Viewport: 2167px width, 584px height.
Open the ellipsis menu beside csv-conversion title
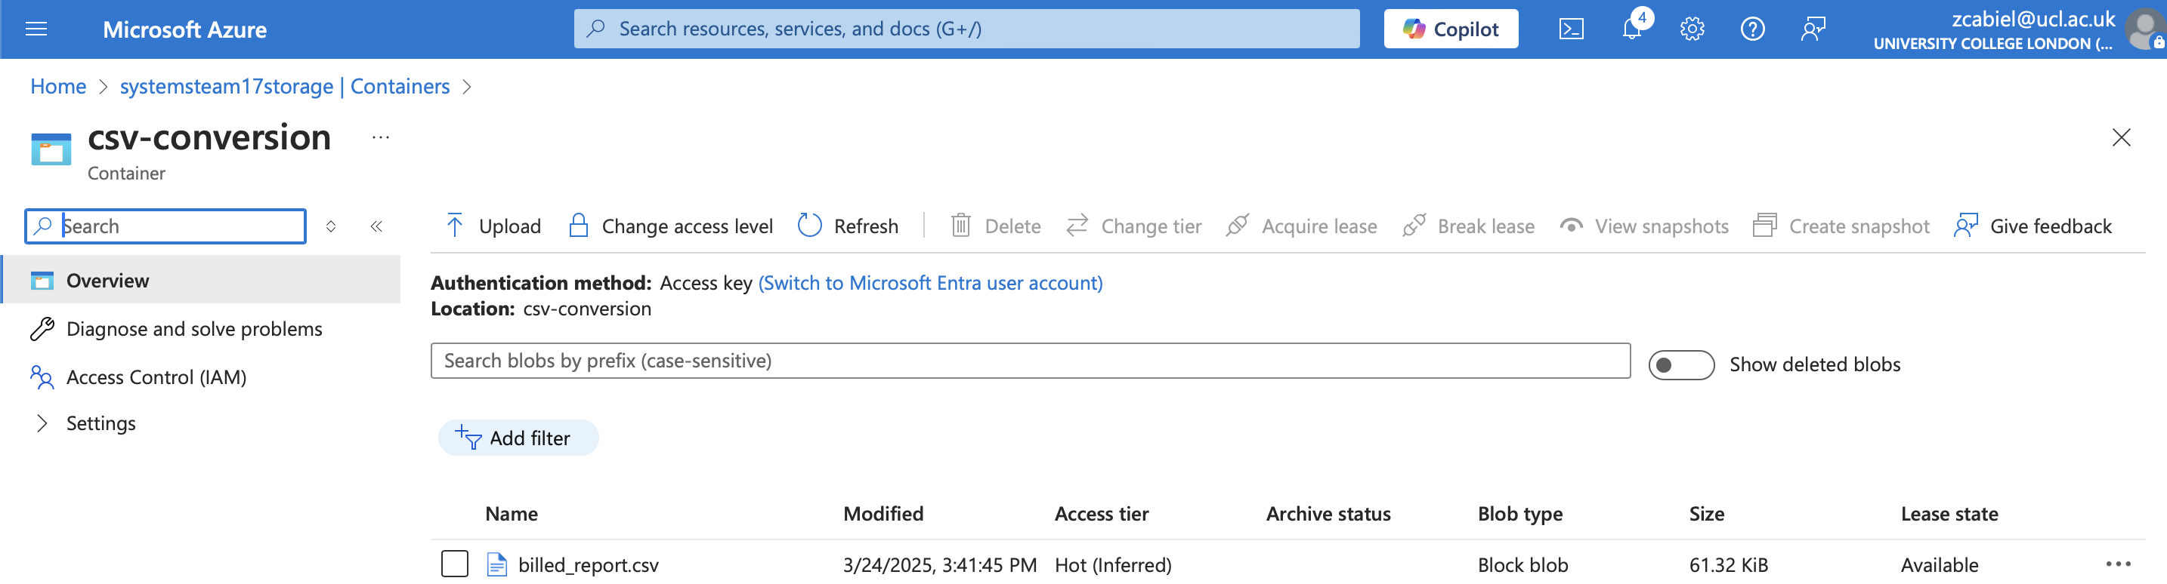point(380,138)
